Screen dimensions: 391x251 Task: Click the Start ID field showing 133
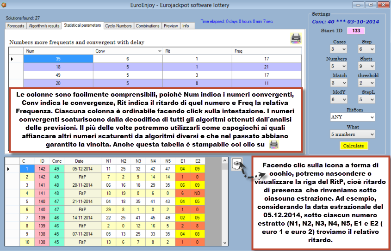click(356, 31)
